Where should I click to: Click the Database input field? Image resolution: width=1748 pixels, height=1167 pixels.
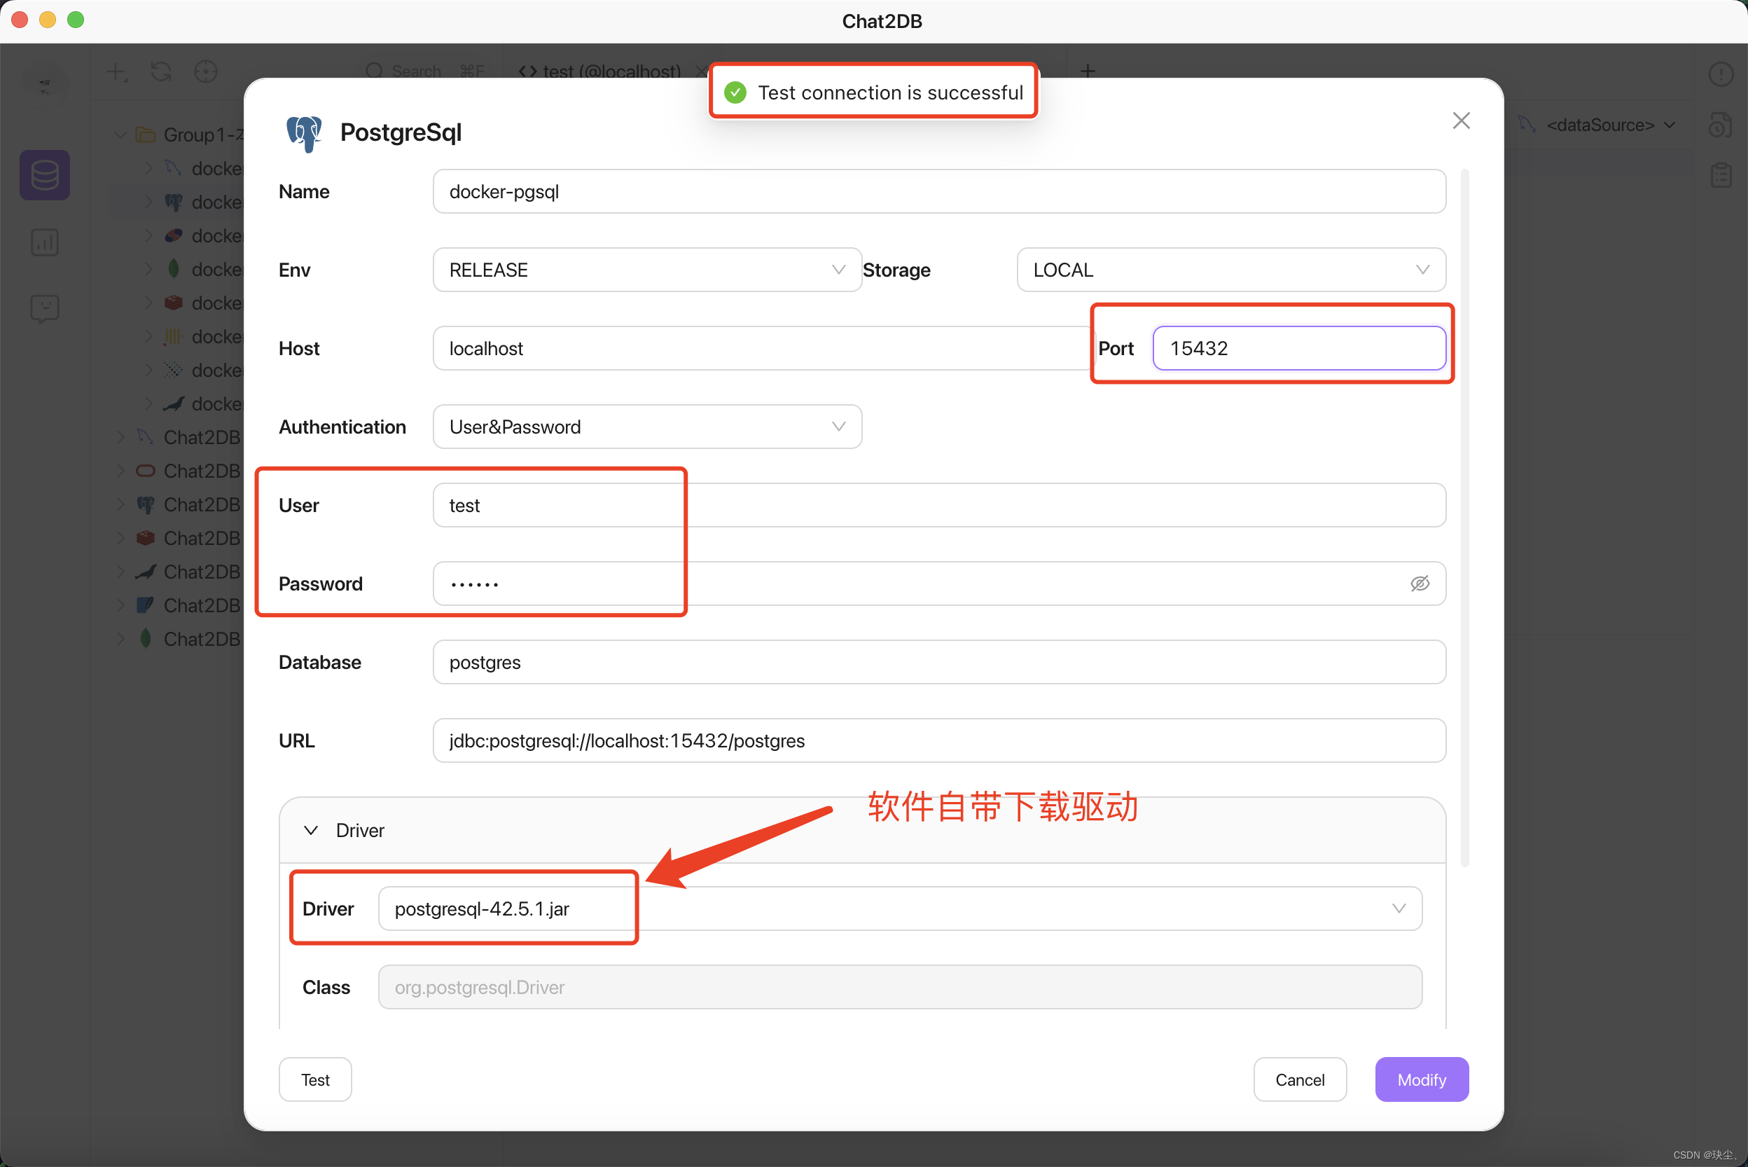939,662
